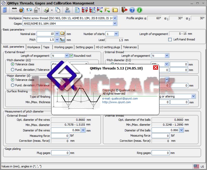Click the yellow folder icon in toolbar
The width and height of the screenshot is (207, 170).
pyautogui.click(x=115, y=10)
